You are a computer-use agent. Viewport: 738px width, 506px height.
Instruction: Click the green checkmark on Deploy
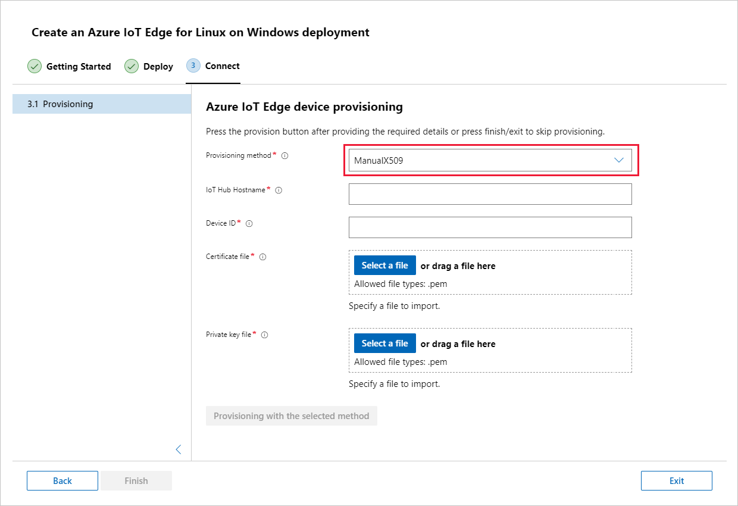132,66
